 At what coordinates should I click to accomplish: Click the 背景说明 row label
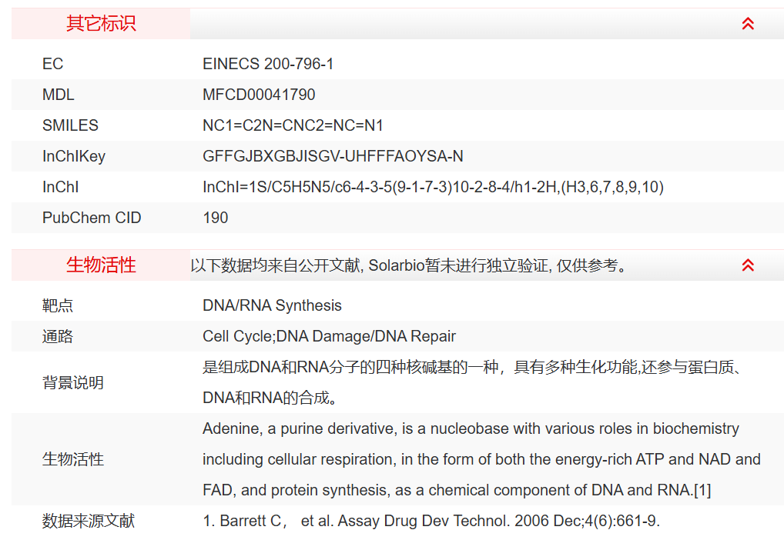[72, 382]
